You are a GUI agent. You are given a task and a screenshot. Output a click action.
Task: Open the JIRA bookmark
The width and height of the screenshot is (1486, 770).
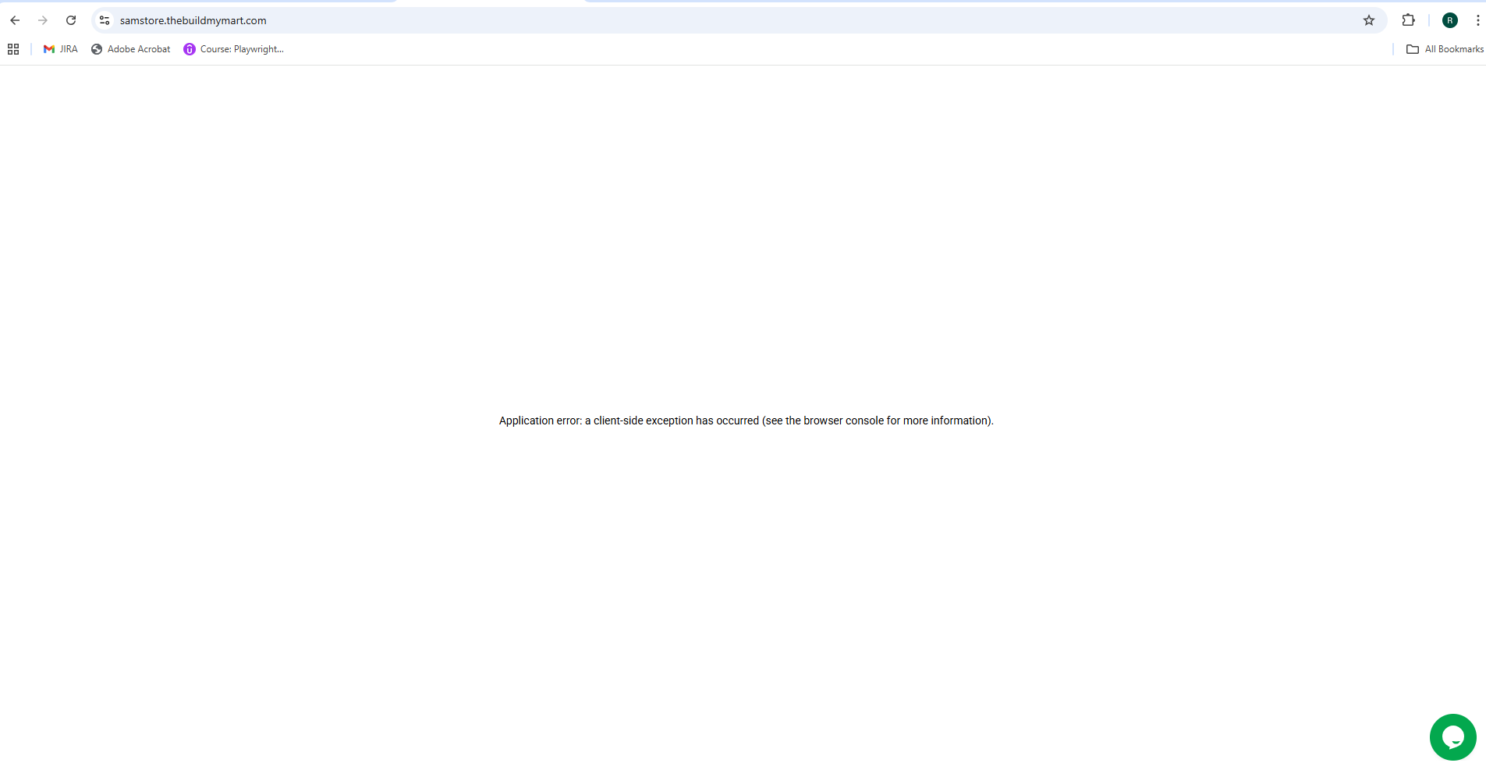[61, 49]
